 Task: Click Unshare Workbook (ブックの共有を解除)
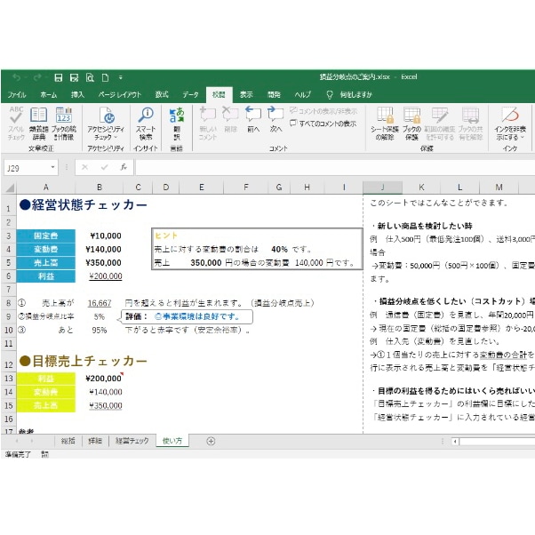[x=470, y=124]
